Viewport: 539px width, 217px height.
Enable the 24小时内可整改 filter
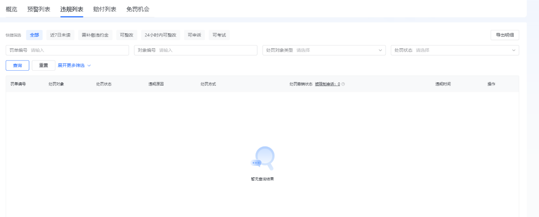pyautogui.click(x=160, y=35)
